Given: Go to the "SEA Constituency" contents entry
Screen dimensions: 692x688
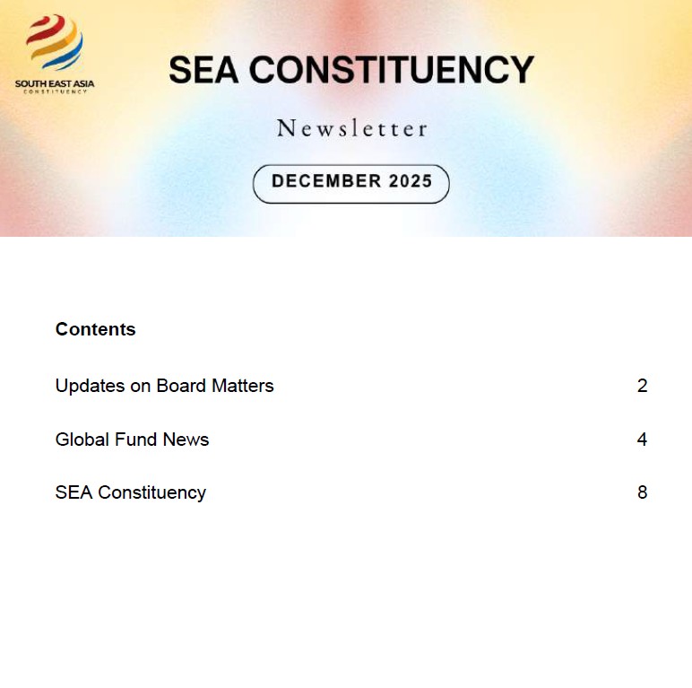Looking at the screenshot, I should [x=130, y=492].
